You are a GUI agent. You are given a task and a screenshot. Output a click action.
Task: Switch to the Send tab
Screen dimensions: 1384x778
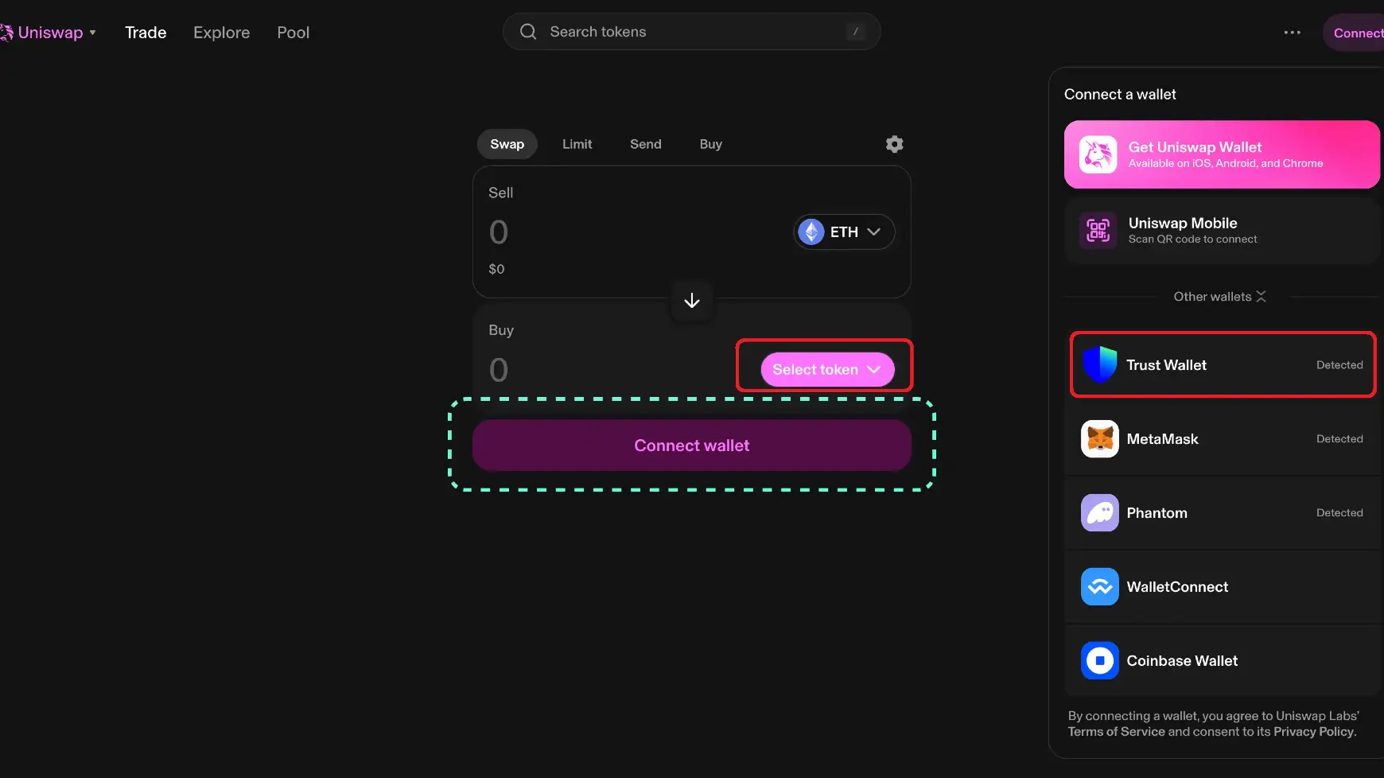[646, 144]
